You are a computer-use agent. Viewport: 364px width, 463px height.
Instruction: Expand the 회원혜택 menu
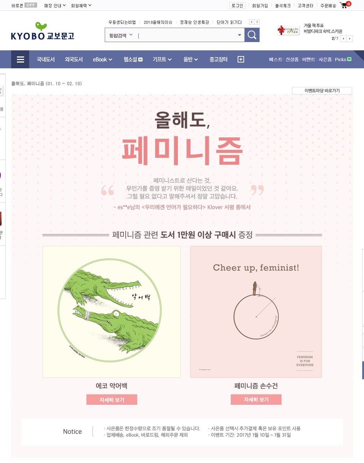(81, 5)
